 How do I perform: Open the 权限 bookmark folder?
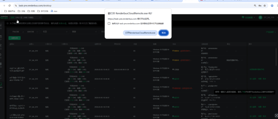[x=31, y=11]
